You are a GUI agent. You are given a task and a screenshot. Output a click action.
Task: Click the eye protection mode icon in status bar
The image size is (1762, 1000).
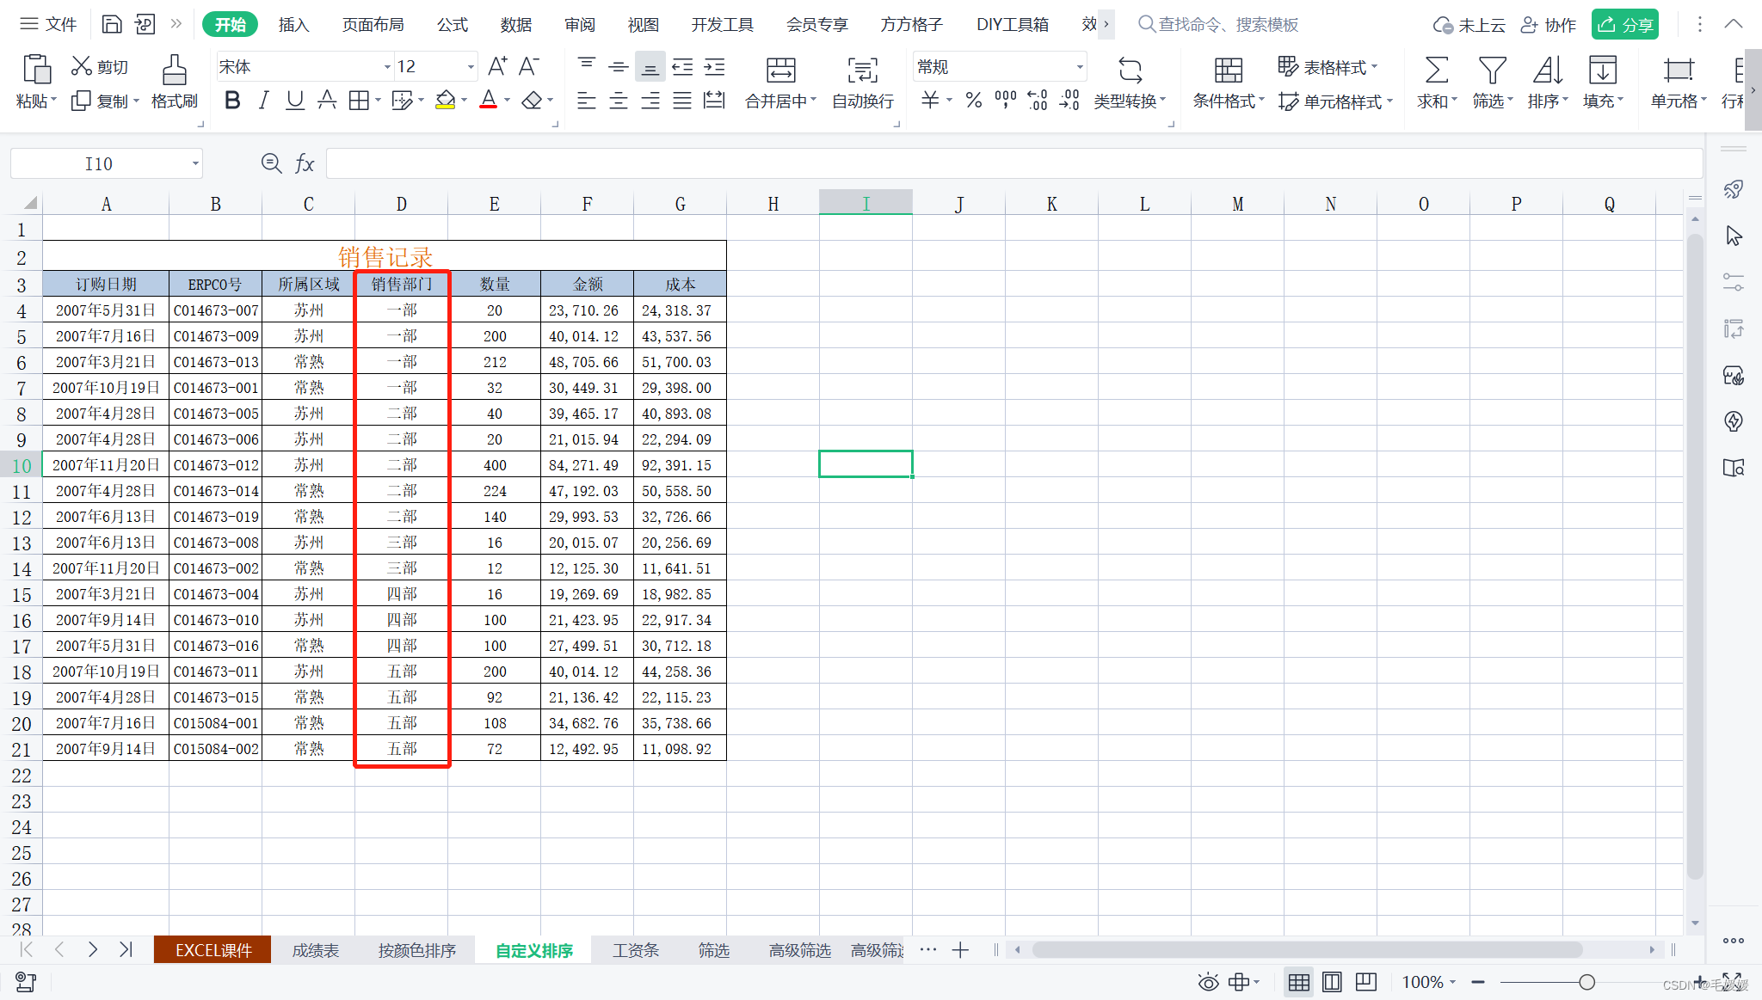tap(1208, 982)
